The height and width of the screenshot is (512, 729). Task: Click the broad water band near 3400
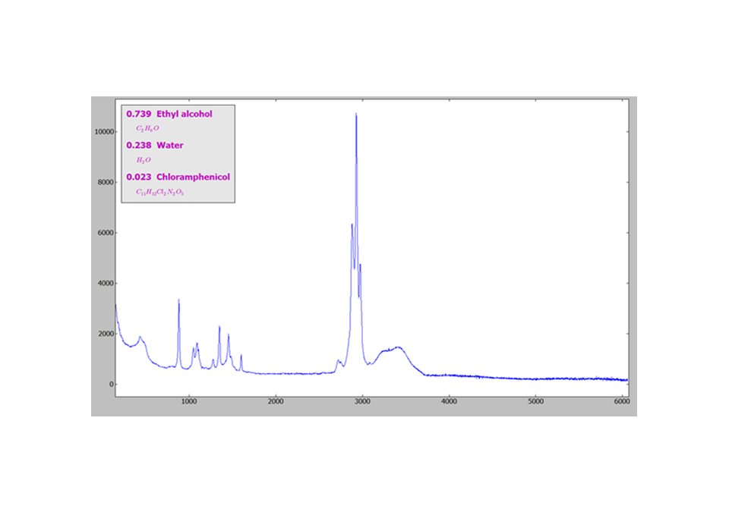coord(397,347)
